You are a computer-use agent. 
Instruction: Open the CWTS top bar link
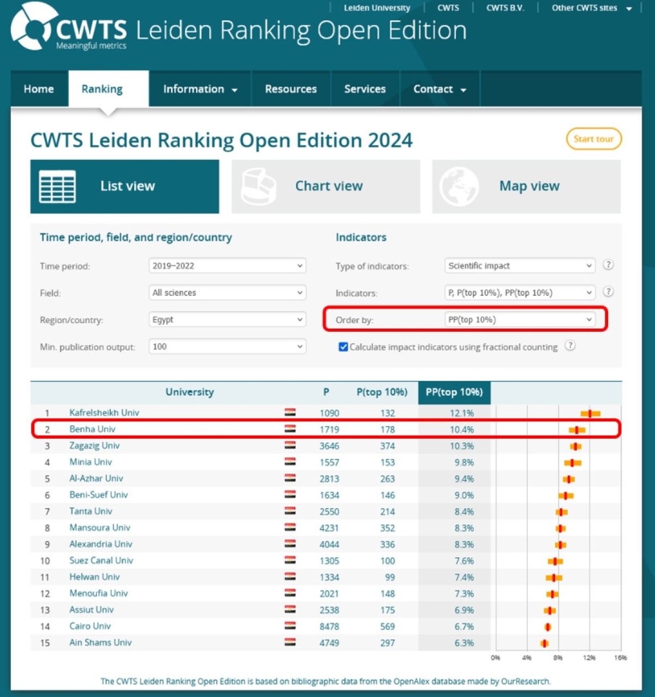[448, 8]
